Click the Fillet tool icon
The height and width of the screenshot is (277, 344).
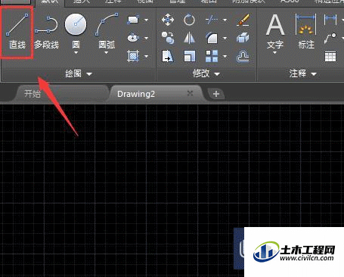[212, 38]
